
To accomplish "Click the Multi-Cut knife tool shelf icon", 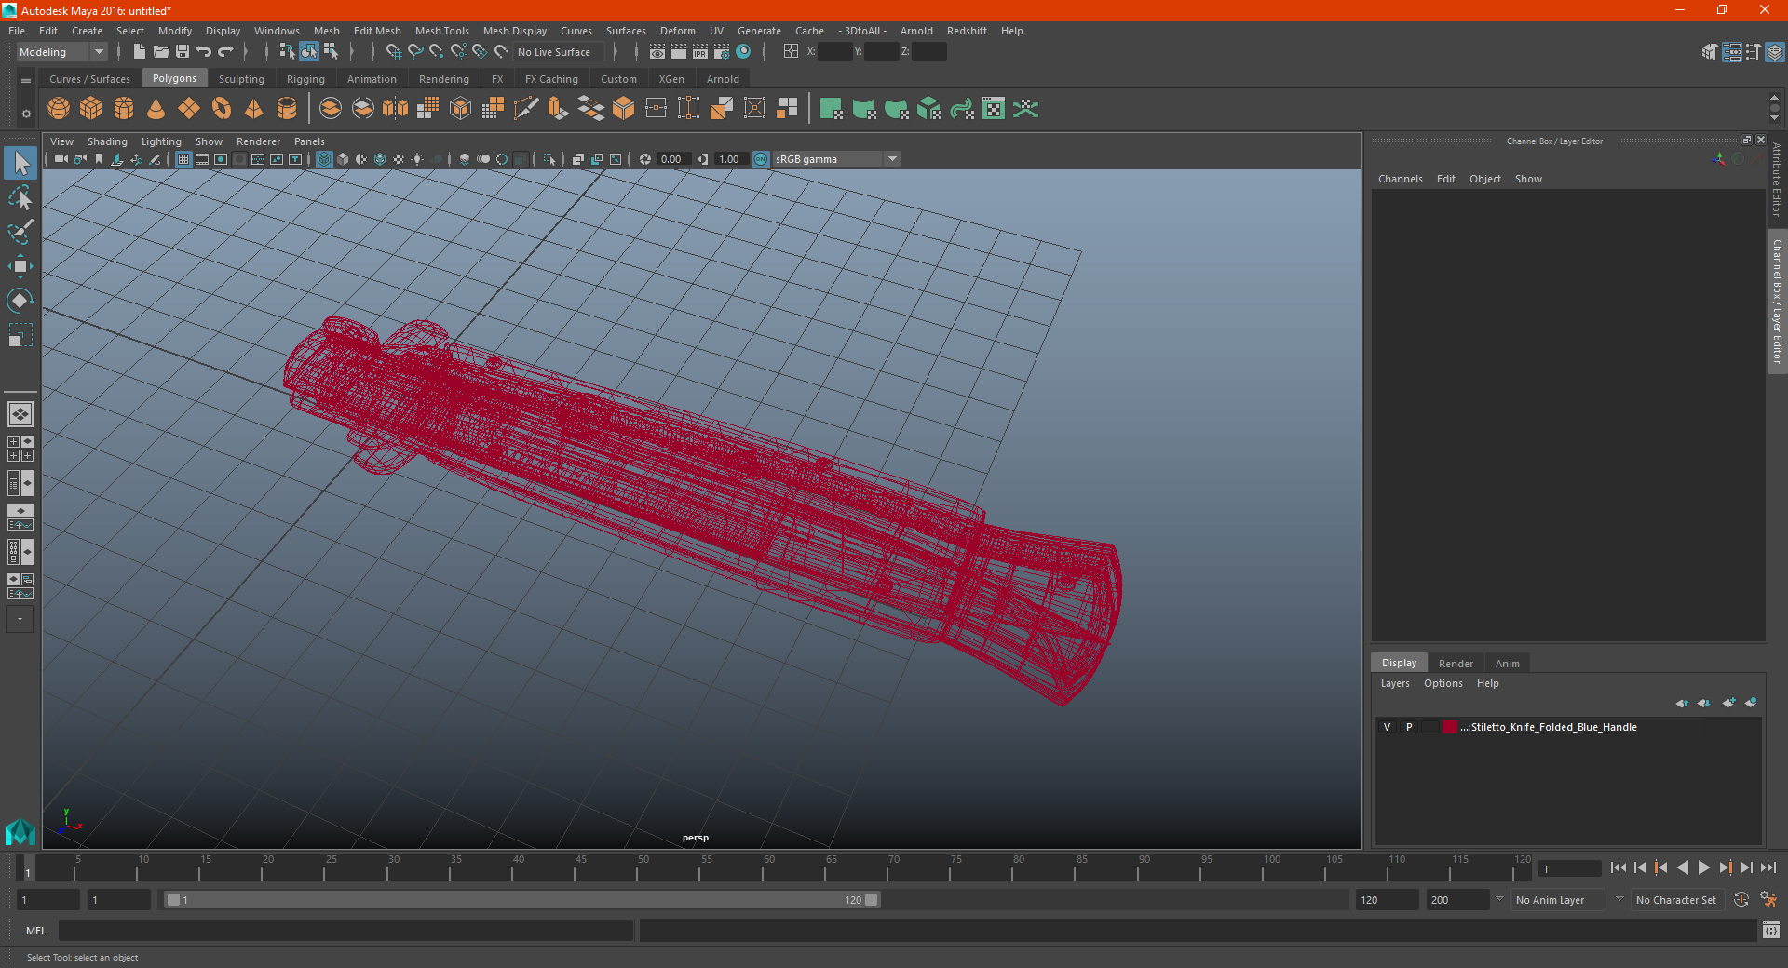I will (x=526, y=109).
